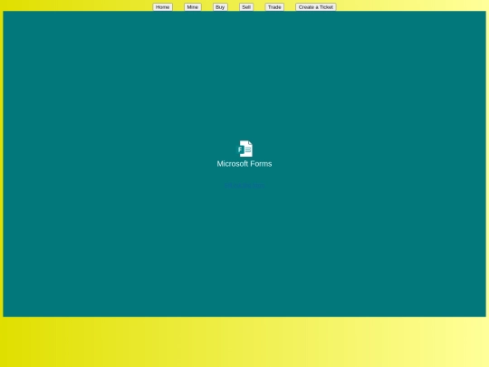This screenshot has height=367, width=489.
Task: Click the Microsoft Forms title text
Action: pos(244,164)
